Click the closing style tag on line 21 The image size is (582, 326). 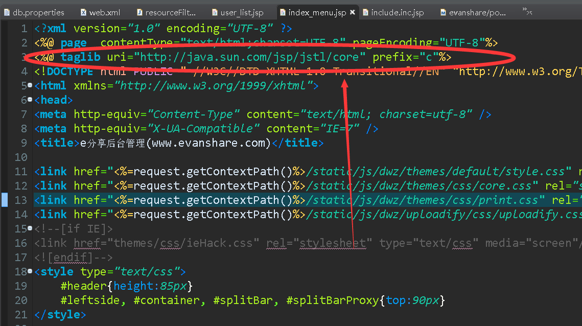tap(60, 315)
